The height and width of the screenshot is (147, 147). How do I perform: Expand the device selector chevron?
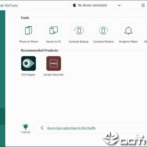[119, 5]
